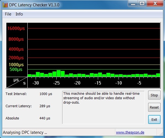Image resolution: width=165 pixels, height=138 pixels.
Task: Click the window resize grip in status bar
Action: (161, 134)
